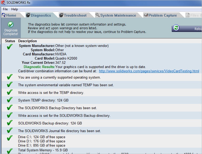This screenshot has width=202, height=154.
Task: Click the Description column header
Action: 27,41
